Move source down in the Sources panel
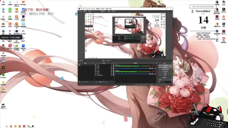The height and width of the screenshot is (128, 228). [106, 82]
